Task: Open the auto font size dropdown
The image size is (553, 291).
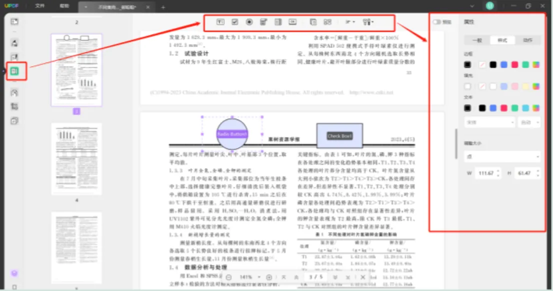Action: point(530,122)
